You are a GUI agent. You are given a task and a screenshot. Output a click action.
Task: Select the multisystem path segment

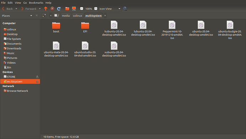[93, 16]
